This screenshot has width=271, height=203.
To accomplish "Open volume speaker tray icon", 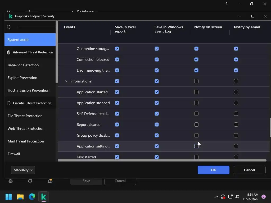I will [x=237, y=197].
